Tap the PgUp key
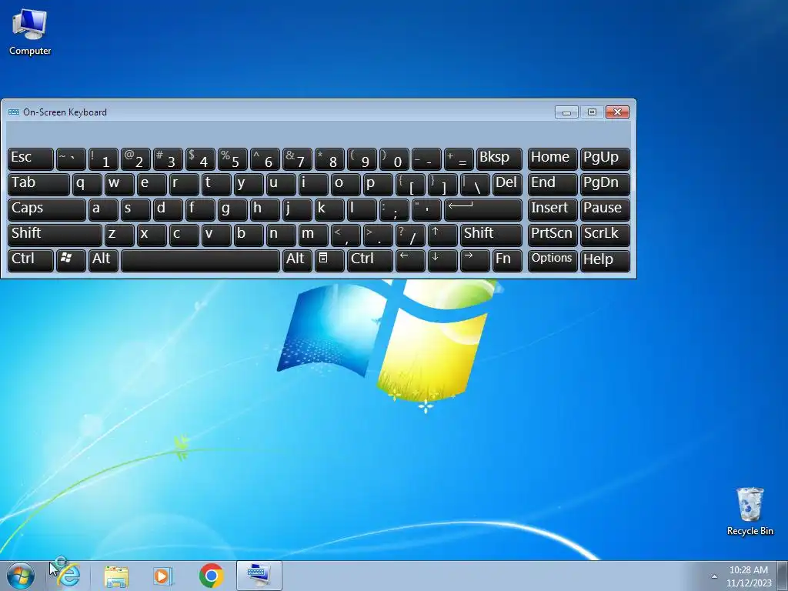The width and height of the screenshot is (788, 591). (605, 159)
